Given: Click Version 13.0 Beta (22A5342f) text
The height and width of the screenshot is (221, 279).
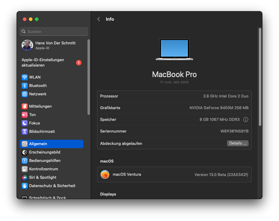Looking at the screenshot, I should (221, 175).
